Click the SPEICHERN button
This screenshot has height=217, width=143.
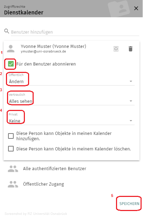click(129, 204)
